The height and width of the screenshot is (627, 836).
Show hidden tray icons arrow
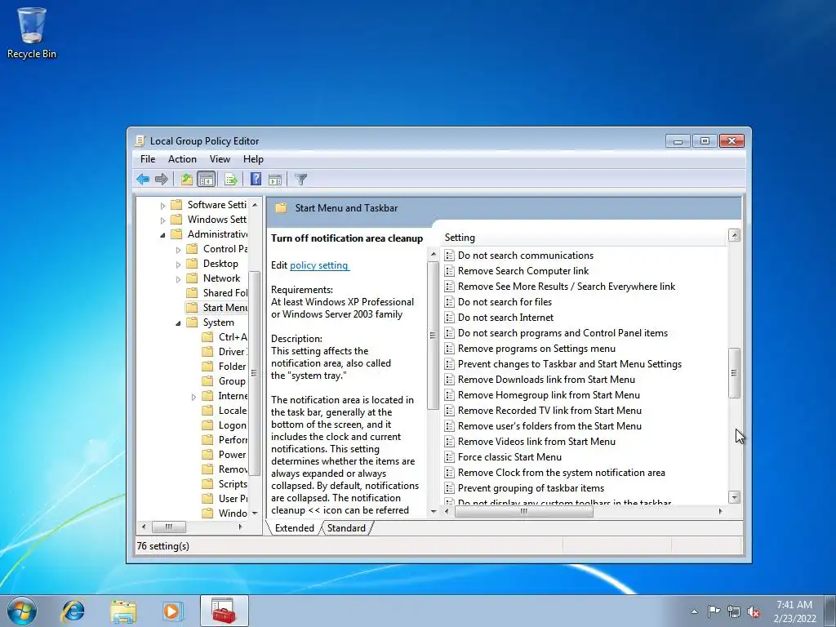(x=694, y=611)
